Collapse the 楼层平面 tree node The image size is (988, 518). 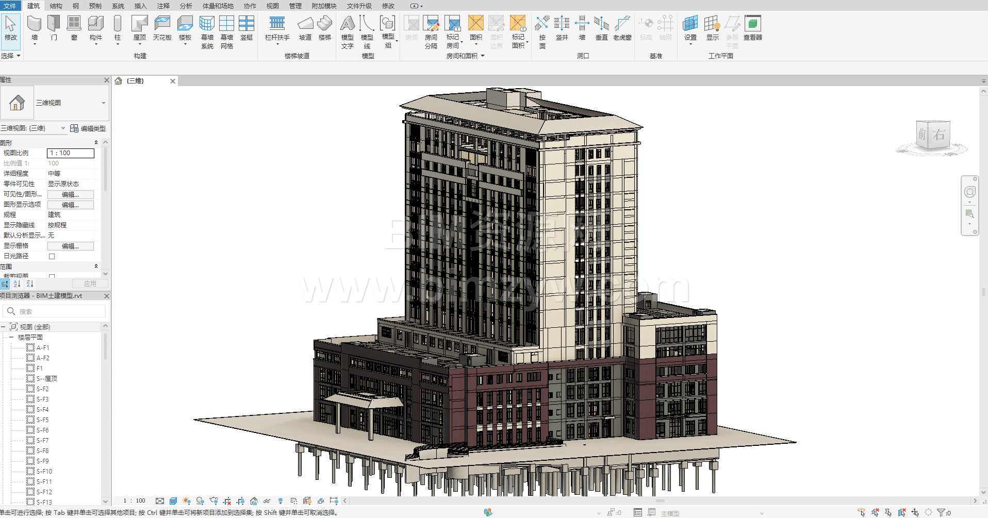click(x=11, y=337)
